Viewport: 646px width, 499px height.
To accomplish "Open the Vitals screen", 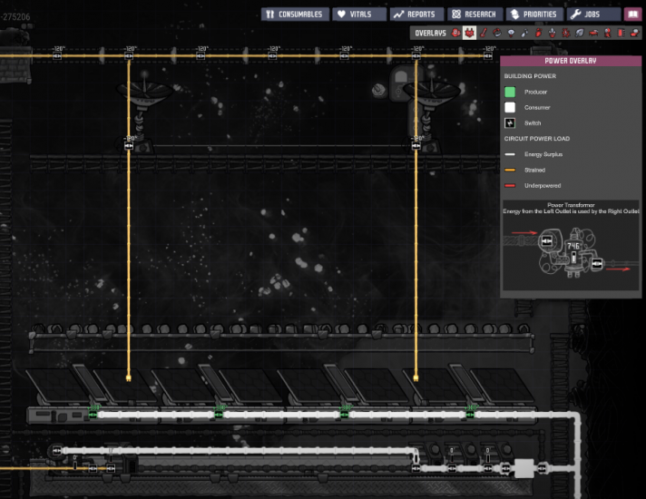I will [359, 14].
